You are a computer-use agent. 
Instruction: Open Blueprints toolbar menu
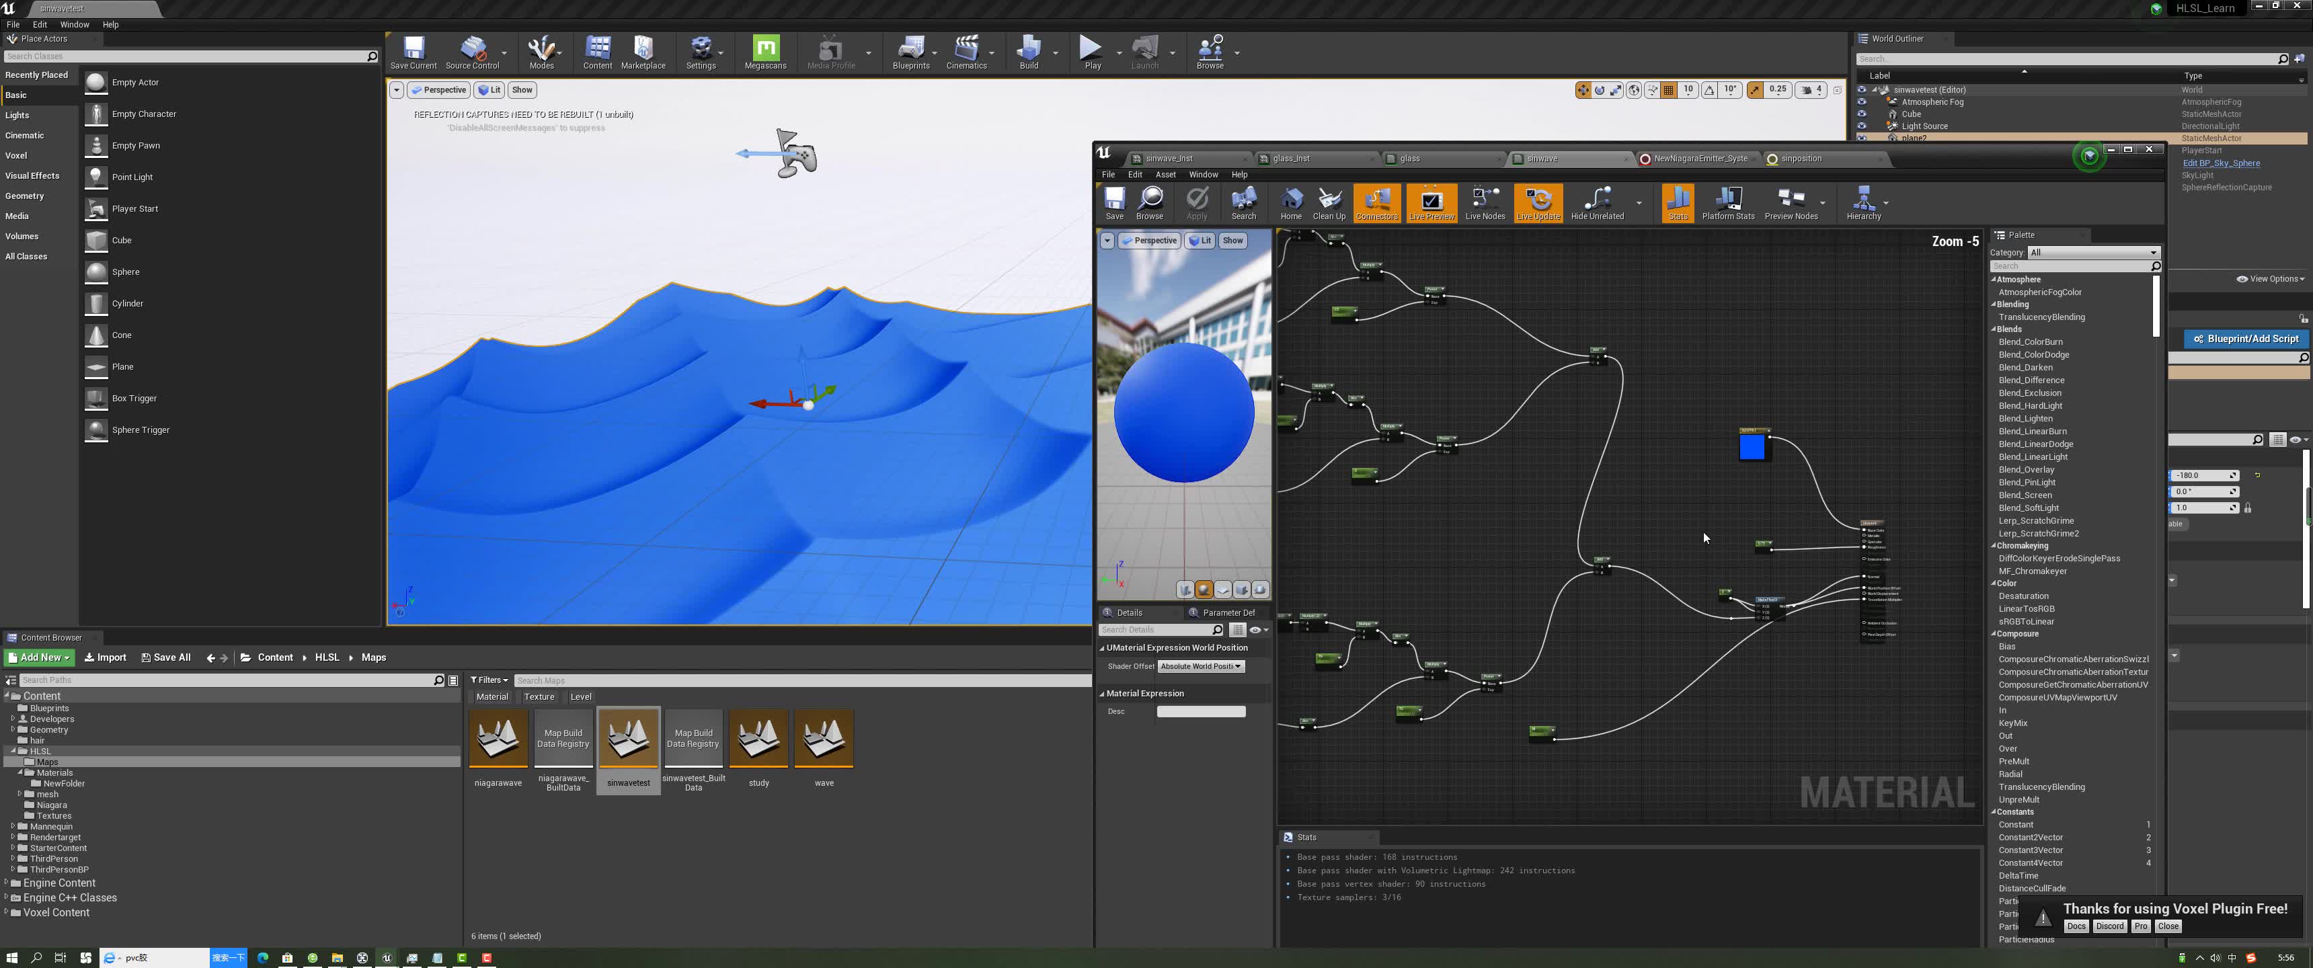point(910,52)
